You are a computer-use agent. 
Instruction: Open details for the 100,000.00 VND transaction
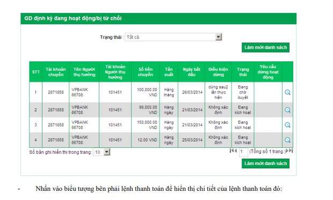[287, 92]
